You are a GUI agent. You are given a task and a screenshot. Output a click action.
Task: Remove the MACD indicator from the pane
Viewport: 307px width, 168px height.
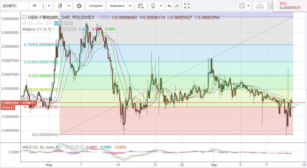[82, 147]
